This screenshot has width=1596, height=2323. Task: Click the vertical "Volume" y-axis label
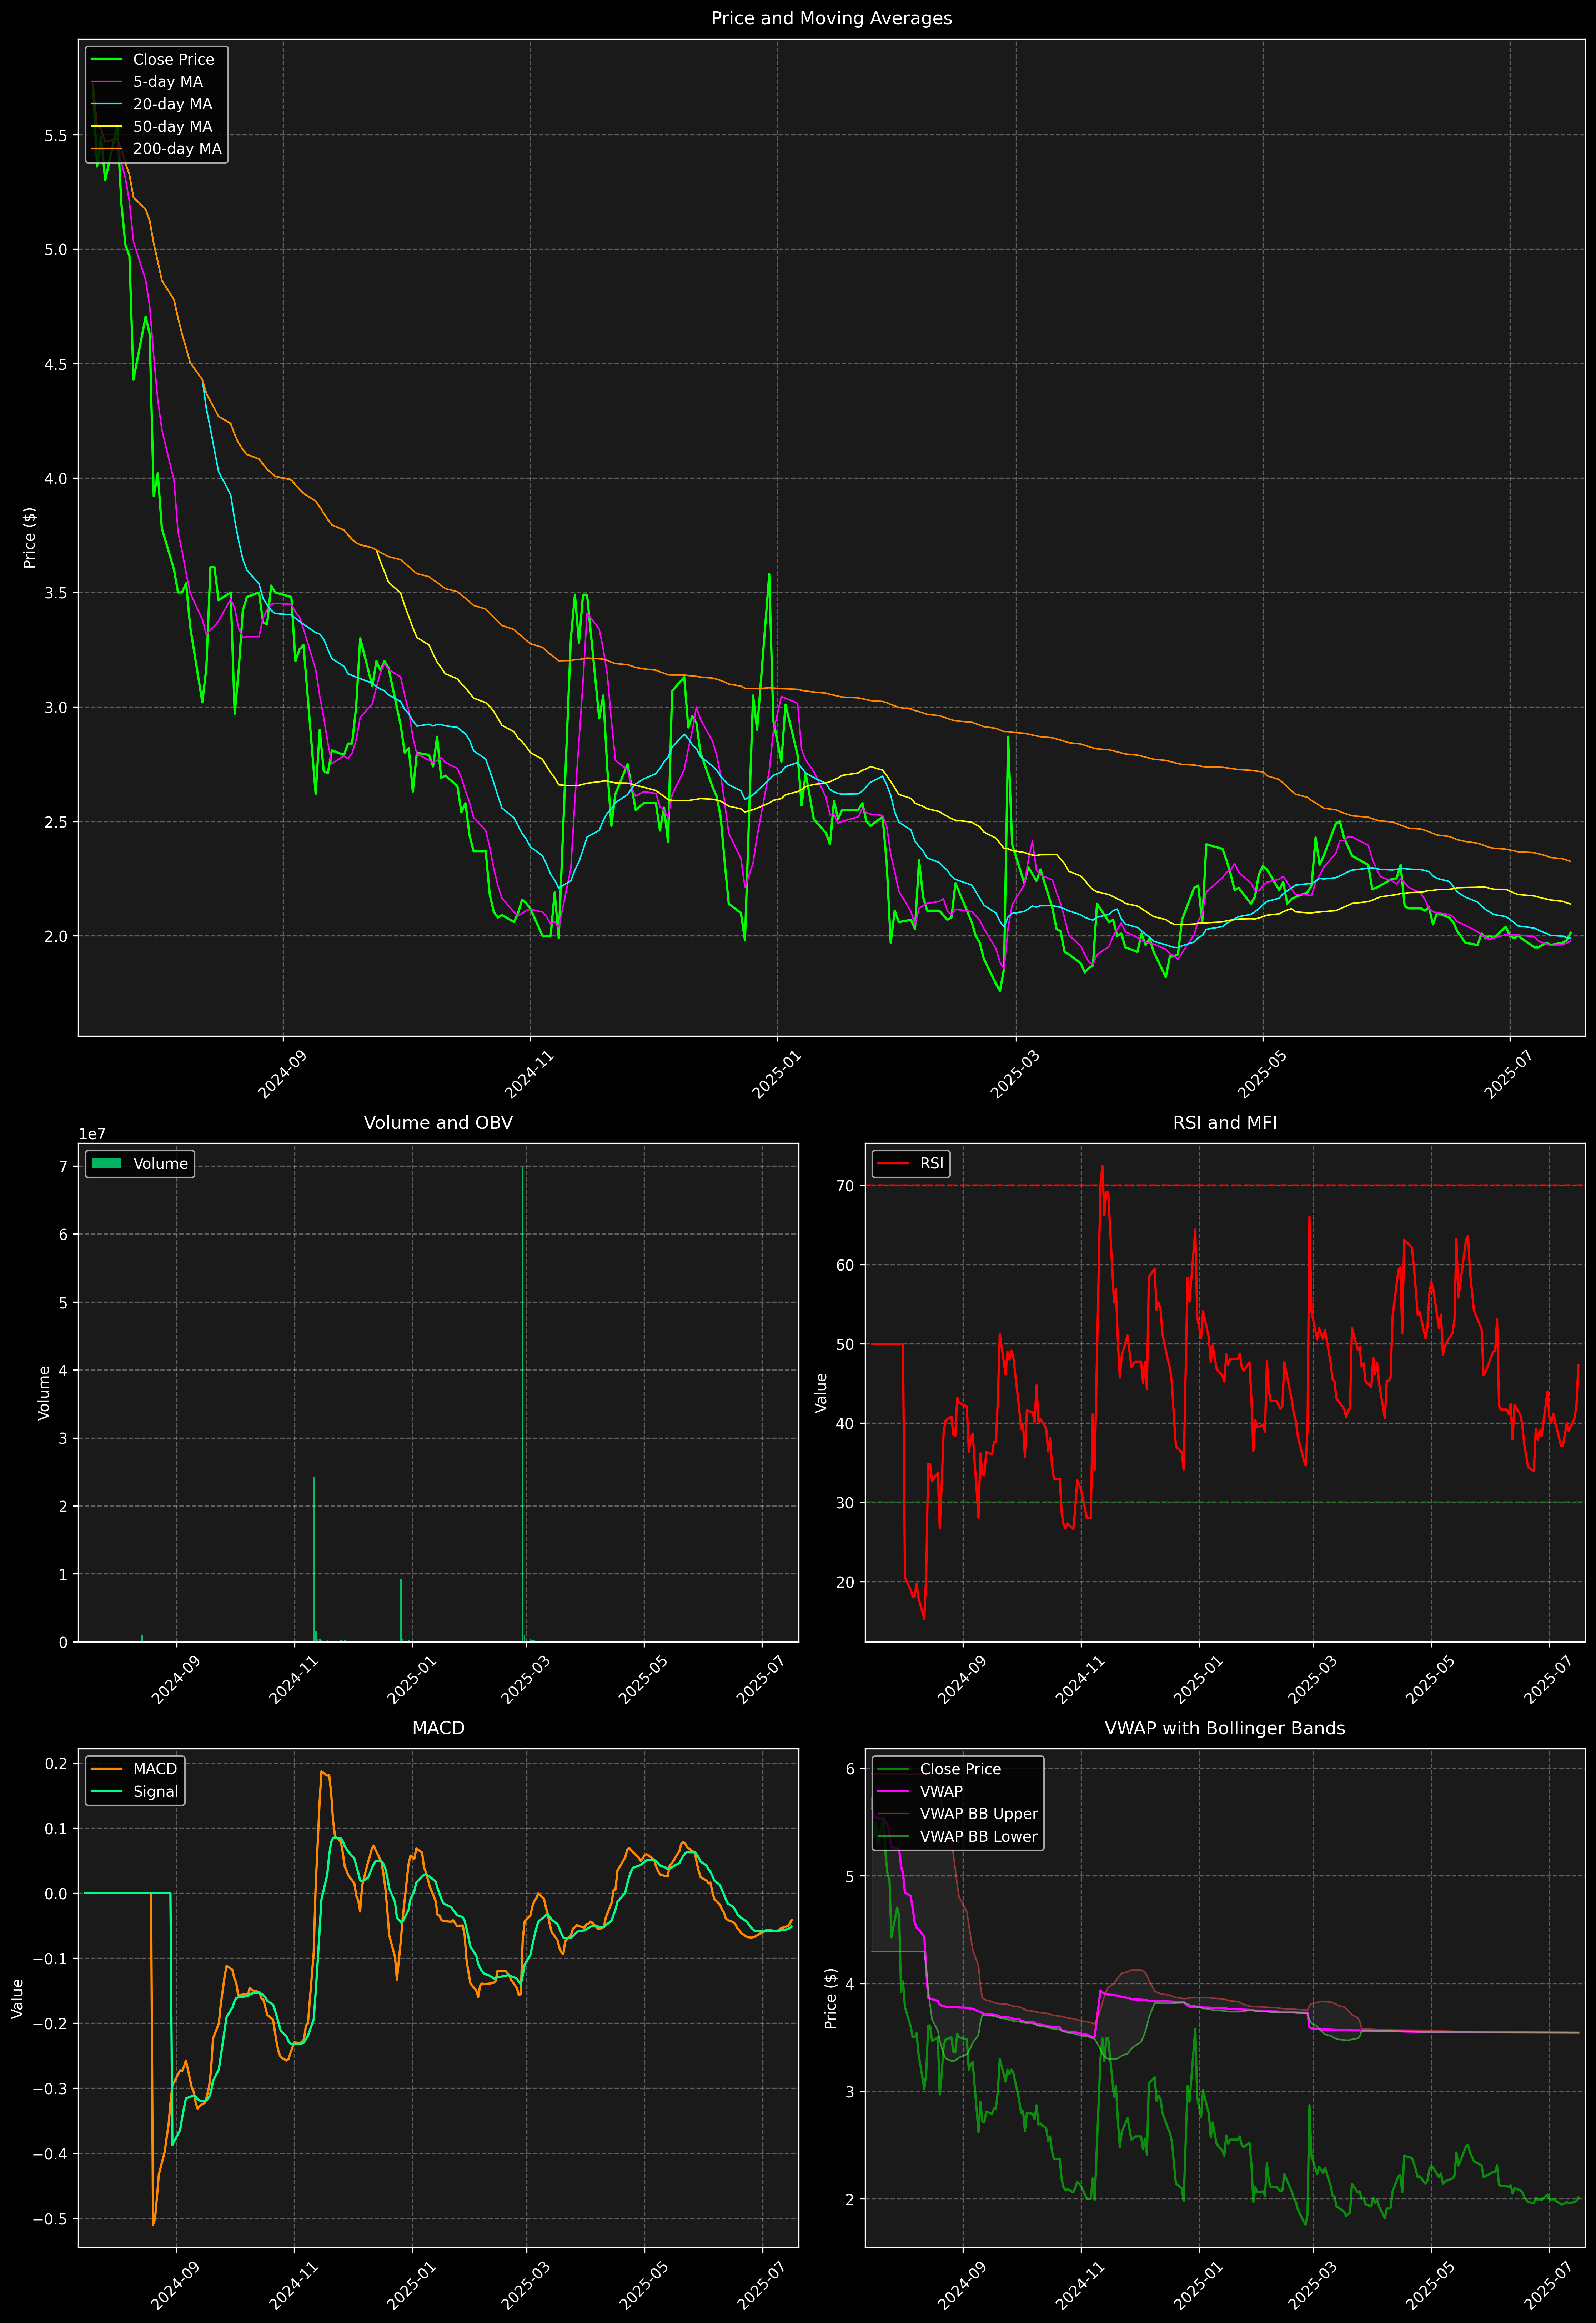tap(43, 1392)
